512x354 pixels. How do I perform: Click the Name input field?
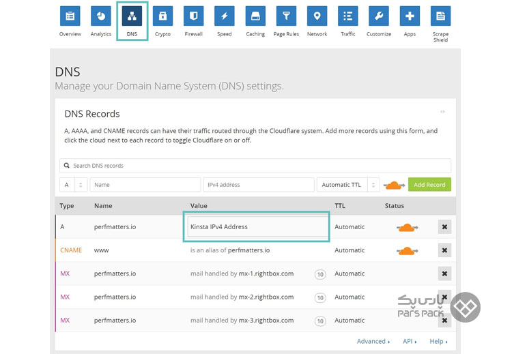[145, 185]
